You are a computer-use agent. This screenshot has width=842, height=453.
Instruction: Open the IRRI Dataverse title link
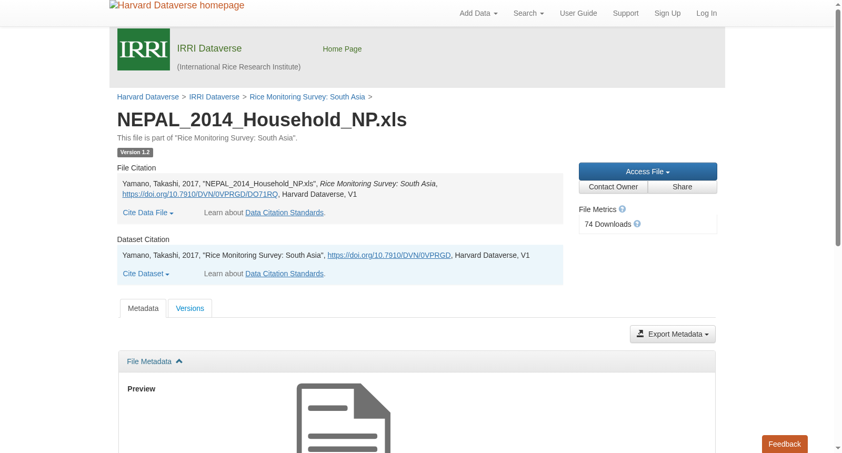[209, 48]
